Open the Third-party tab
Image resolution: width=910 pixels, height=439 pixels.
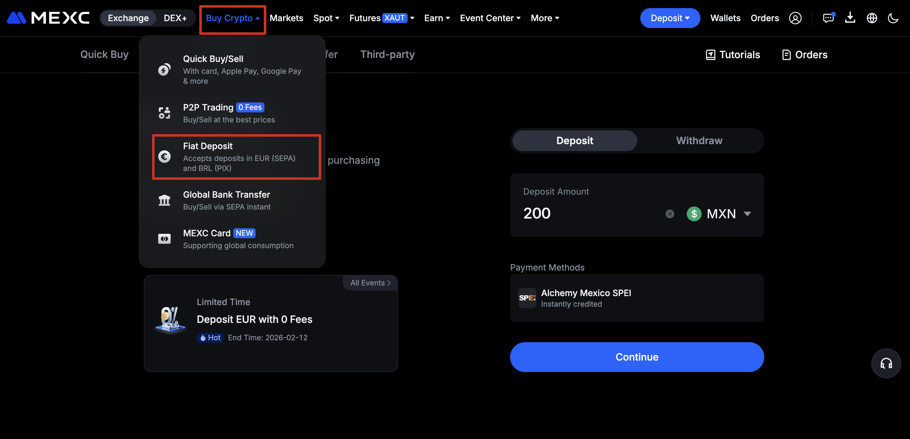pyautogui.click(x=387, y=54)
